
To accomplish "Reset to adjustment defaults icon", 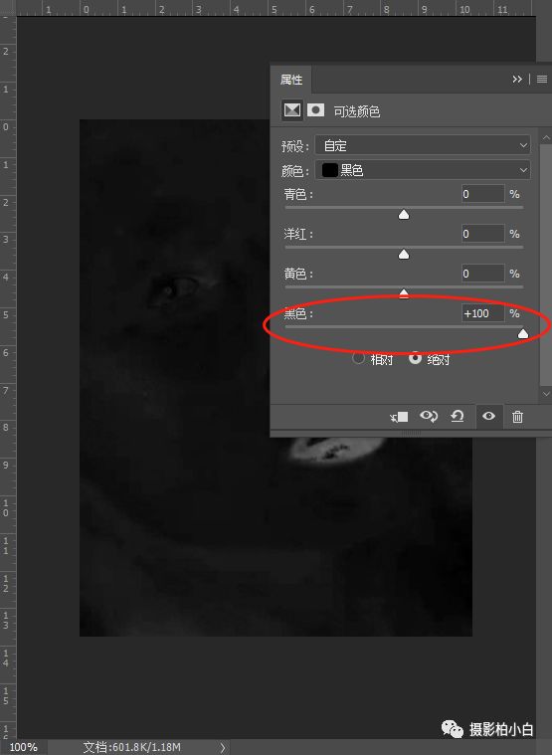I will tap(458, 416).
